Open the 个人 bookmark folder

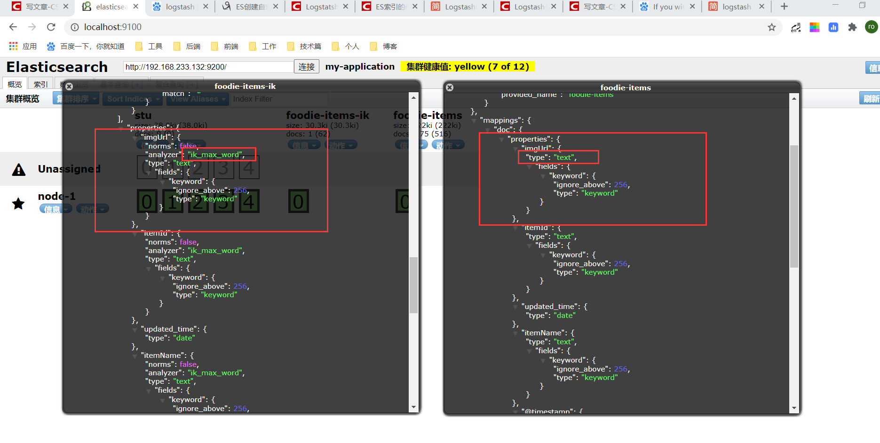tap(346, 46)
